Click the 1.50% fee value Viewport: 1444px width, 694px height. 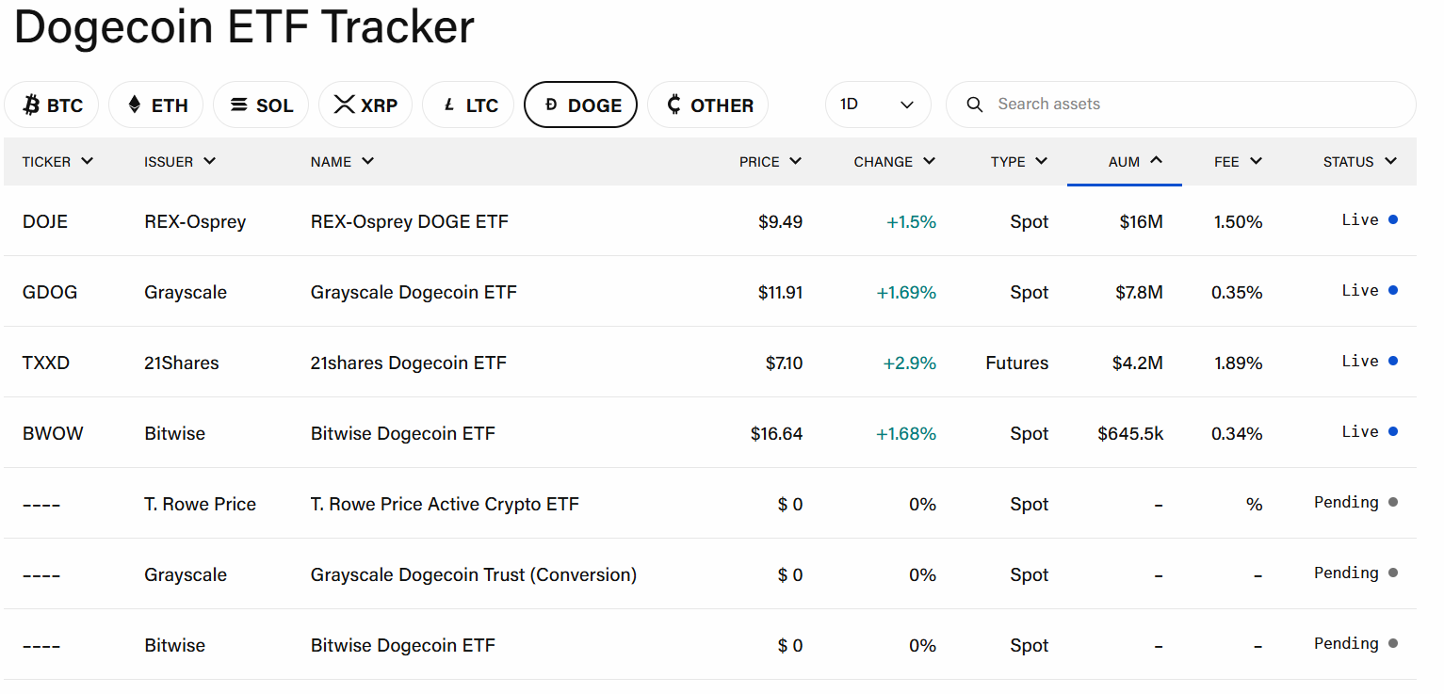pyautogui.click(x=1238, y=222)
